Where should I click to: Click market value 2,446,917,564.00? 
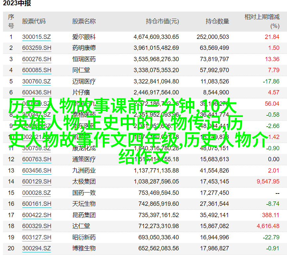tap(156, 93)
